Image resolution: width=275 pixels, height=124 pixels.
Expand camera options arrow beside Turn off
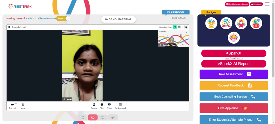coord(16,104)
